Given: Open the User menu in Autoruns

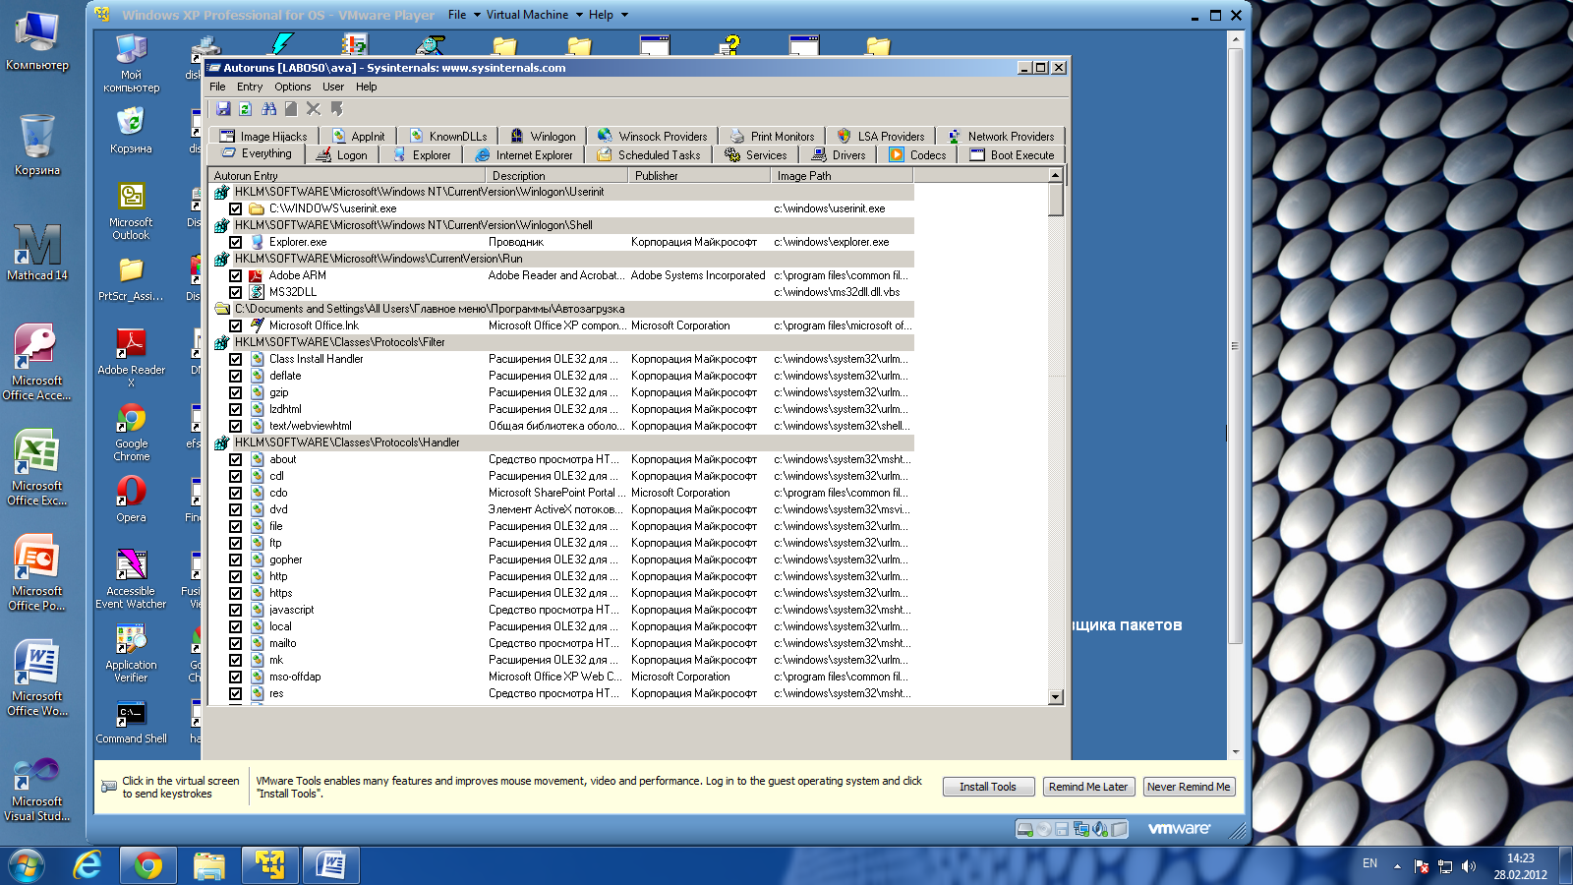Looking at the screenshot, I should coord(333,87).
